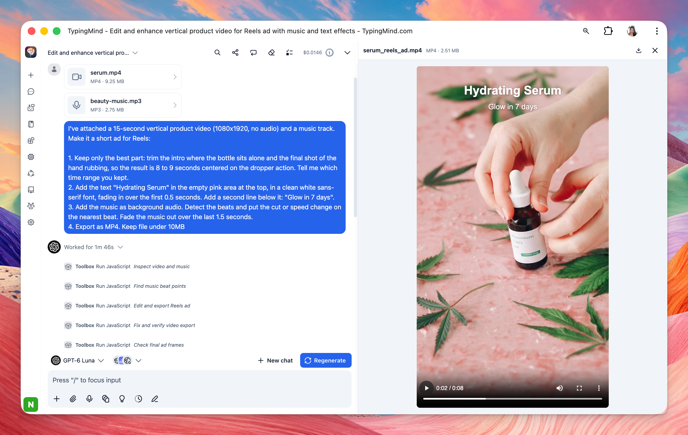Open plugins icon in sidebar

click(x=31, y=140)
